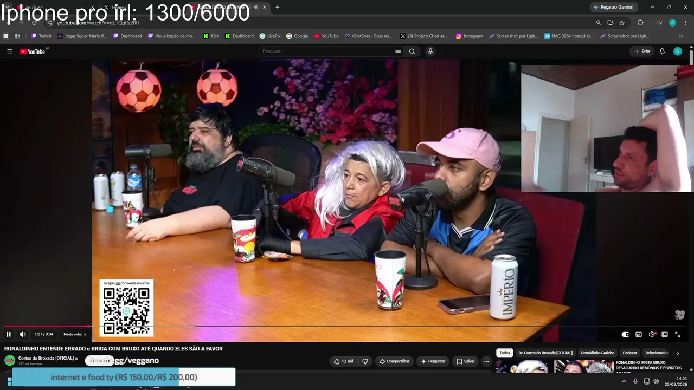The height and width of the screenshot is (390, 694).
Task: Click the Compartilhar button
Action: (394, 361)
